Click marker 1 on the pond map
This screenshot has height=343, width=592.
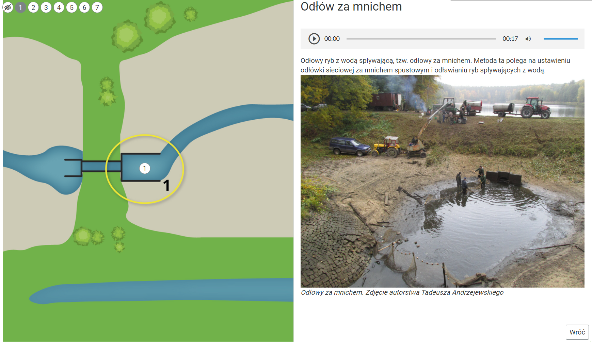click(x=145, y=168)
